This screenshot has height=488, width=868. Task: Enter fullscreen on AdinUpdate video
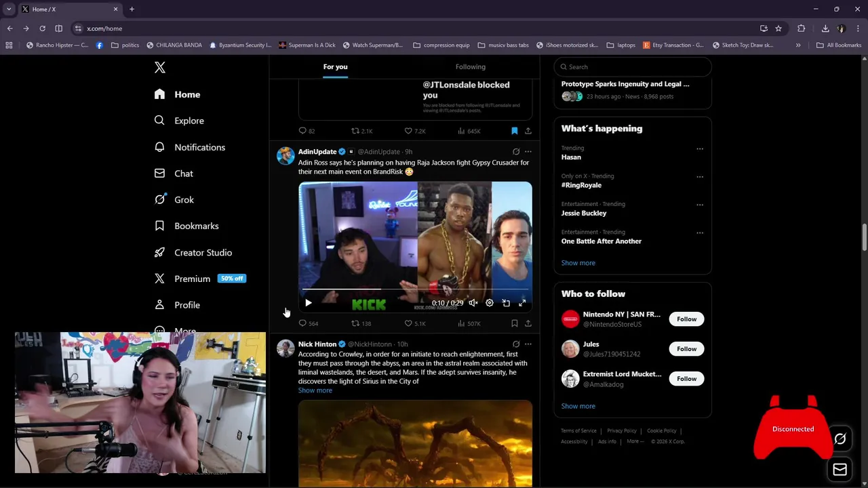click(522, 303)
